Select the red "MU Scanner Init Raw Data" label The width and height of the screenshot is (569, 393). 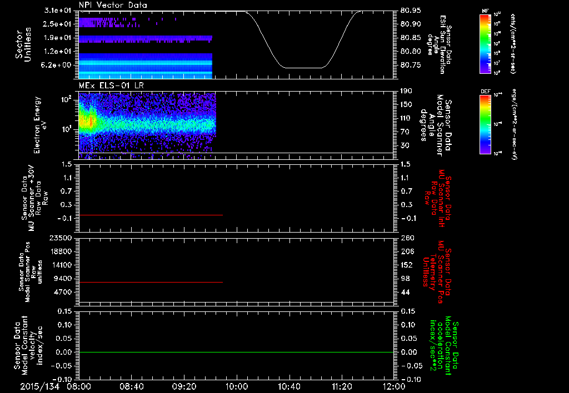(437, 198)
